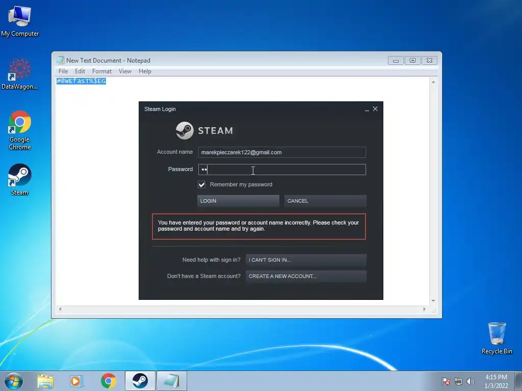Click the Password field
The image size is (522, 391).
coord(282,170)
